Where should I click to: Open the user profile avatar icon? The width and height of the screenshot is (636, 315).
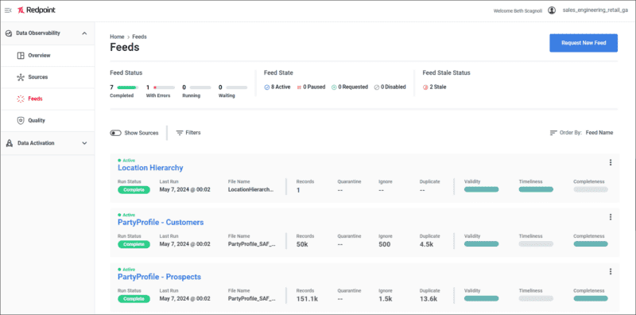[552, 10]
